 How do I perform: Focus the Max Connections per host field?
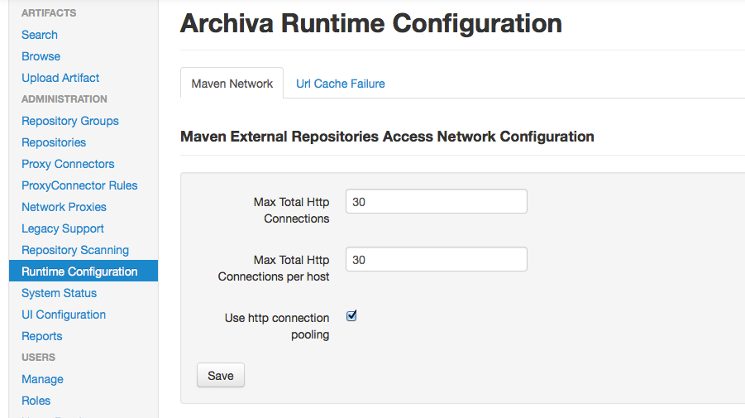point(436,260)
